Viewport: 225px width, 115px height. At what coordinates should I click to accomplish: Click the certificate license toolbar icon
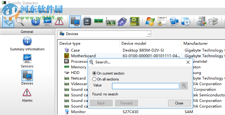click(162, 21)
